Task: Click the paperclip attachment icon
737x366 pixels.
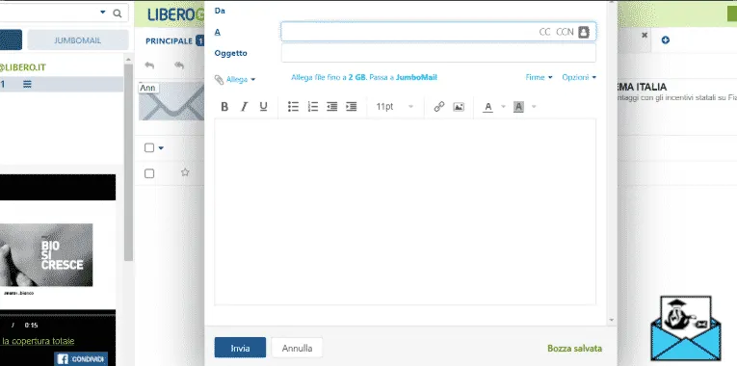Action: [219, 79]
